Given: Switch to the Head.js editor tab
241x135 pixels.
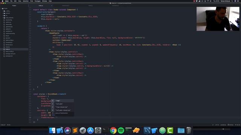Looking at the screenshot, I should 90,6.
